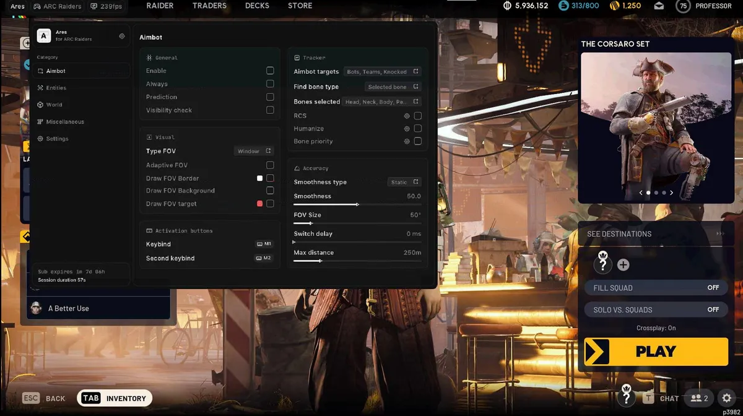Show previous Corsaro set slide arrow
Screen dimensions: 743x416
coord(641,193)
